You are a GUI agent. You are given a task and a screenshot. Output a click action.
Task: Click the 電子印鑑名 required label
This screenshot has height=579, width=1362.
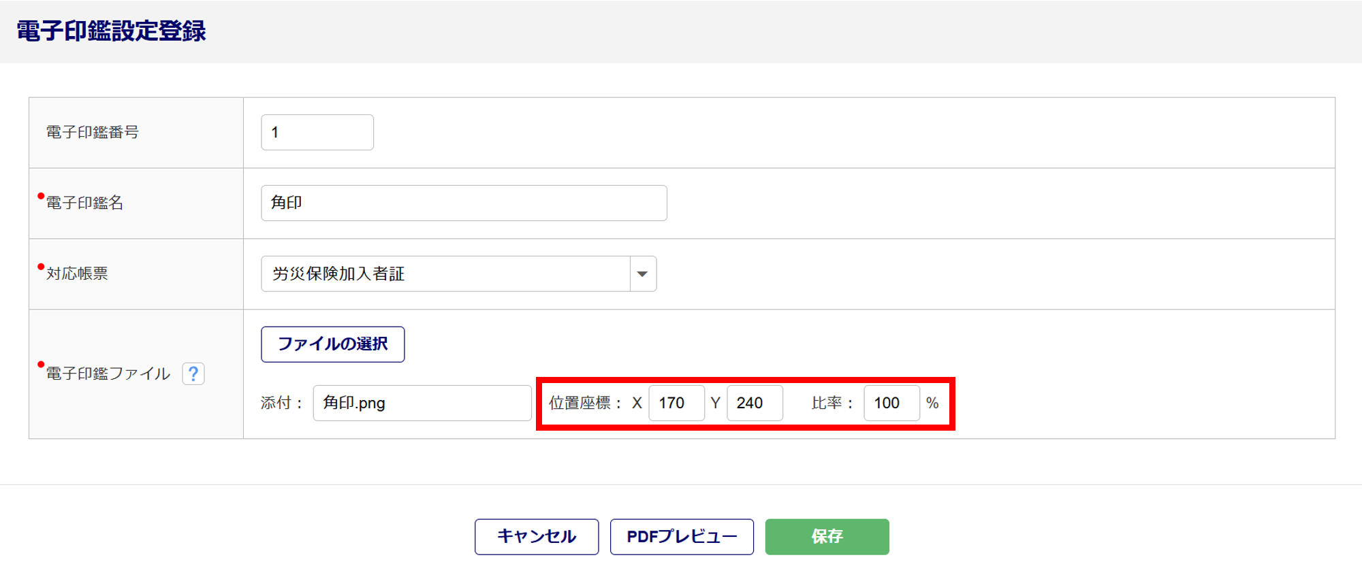click(x=84, y=203)
